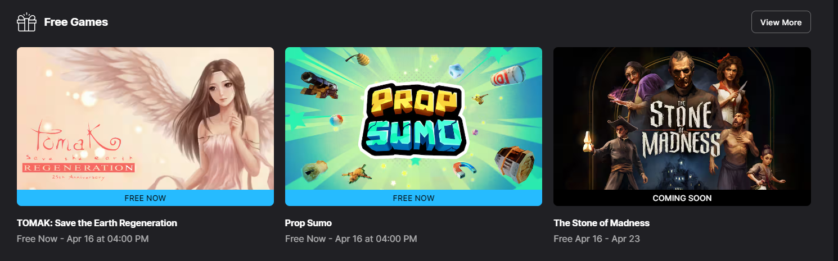Open the TOMAK: Save the Earth Regeneration title
The height and width of the screenshot is (261, 838).
97,223
